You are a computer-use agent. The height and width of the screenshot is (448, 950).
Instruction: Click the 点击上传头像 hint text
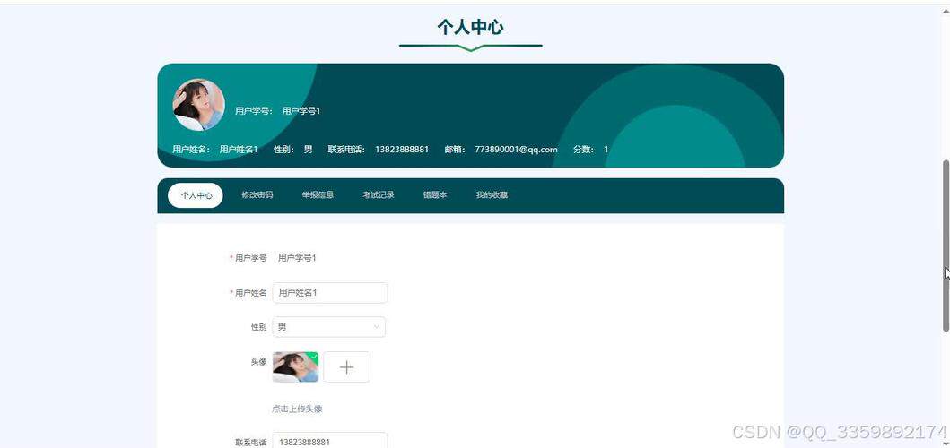tap(297, 409)
